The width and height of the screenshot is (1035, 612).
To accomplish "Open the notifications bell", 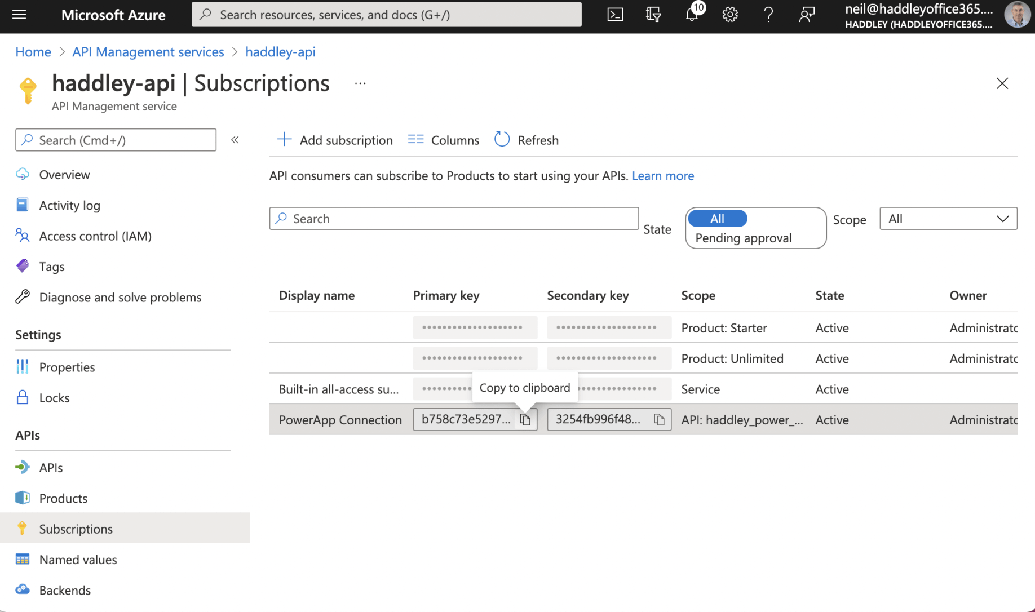I will 692,15.
